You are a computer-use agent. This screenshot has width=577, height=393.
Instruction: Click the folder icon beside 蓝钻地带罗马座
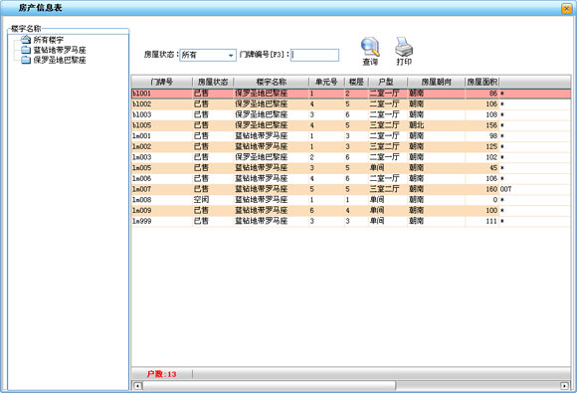tap(26, 50)
